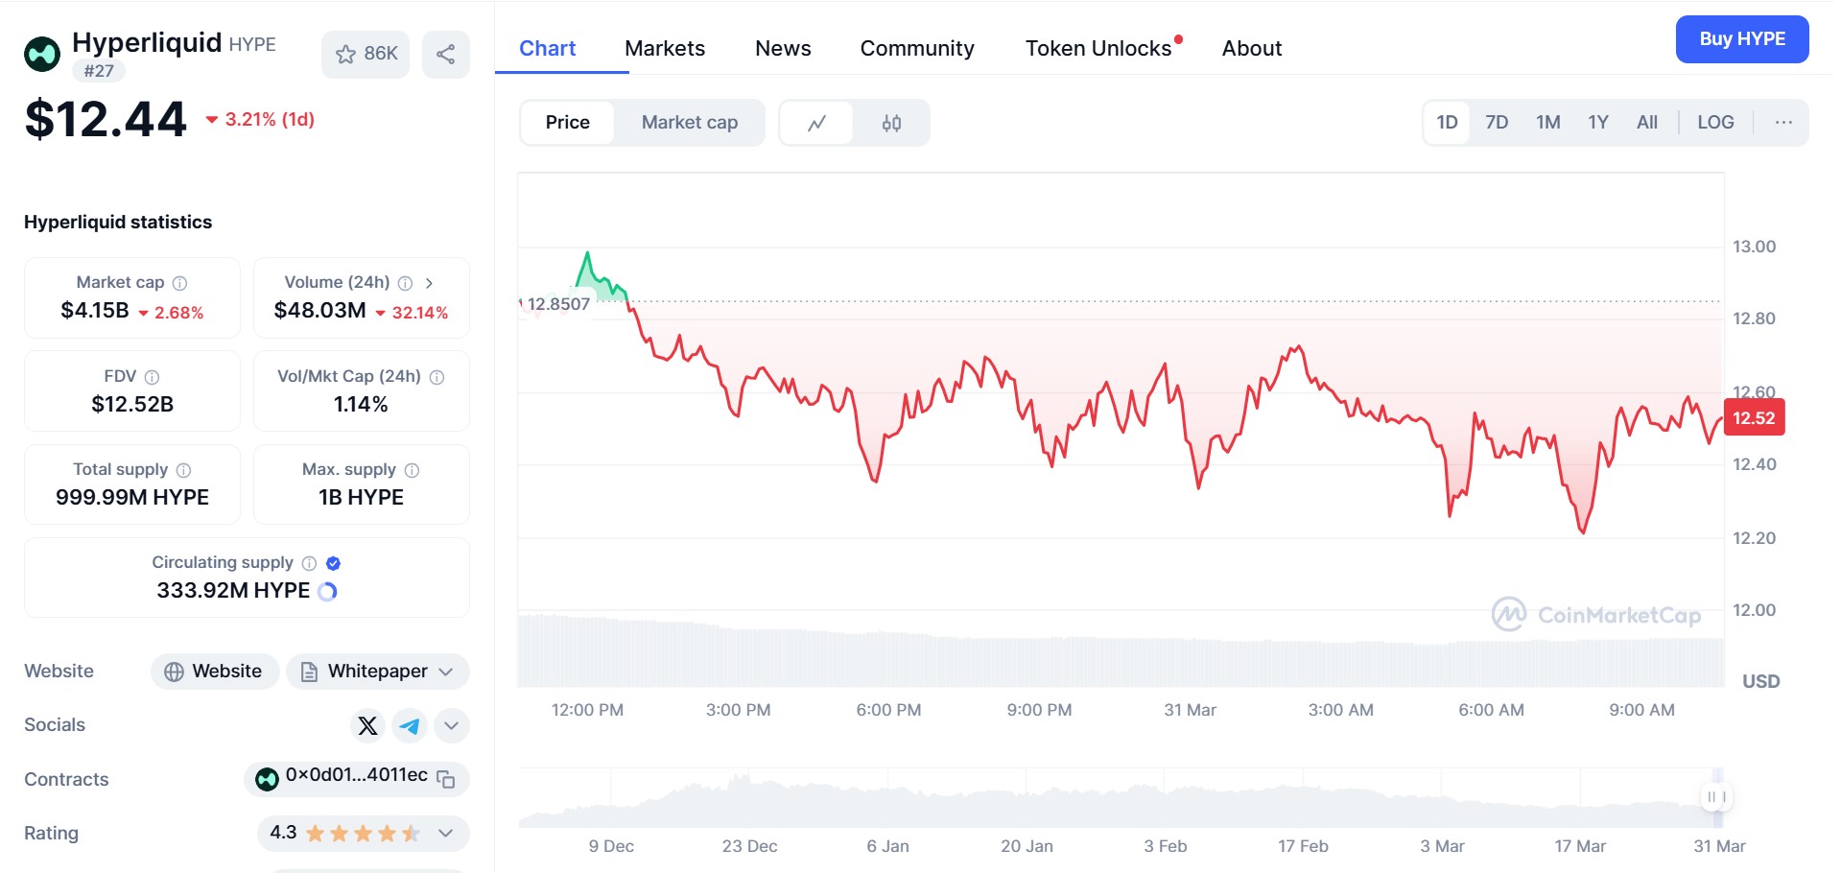Screen dimensions: 1841x873
Task: Show Market cap info tooltip icon
Action: click(179, 283)
